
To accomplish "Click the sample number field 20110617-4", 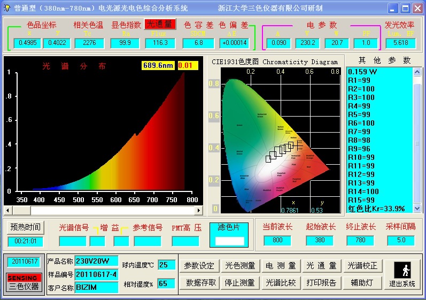I will point(96,274).
